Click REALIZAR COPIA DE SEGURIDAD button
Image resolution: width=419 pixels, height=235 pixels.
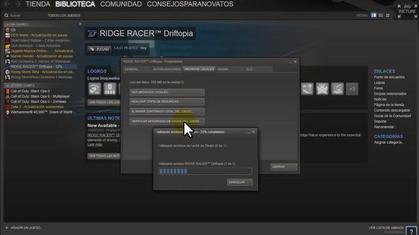point(168,102)
